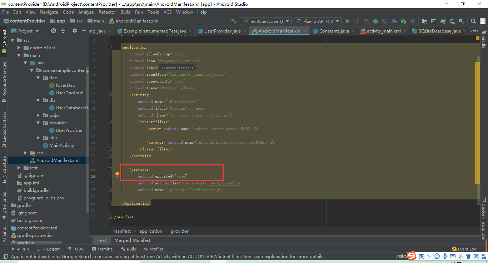Open the TODO tool window

(75, 249)
